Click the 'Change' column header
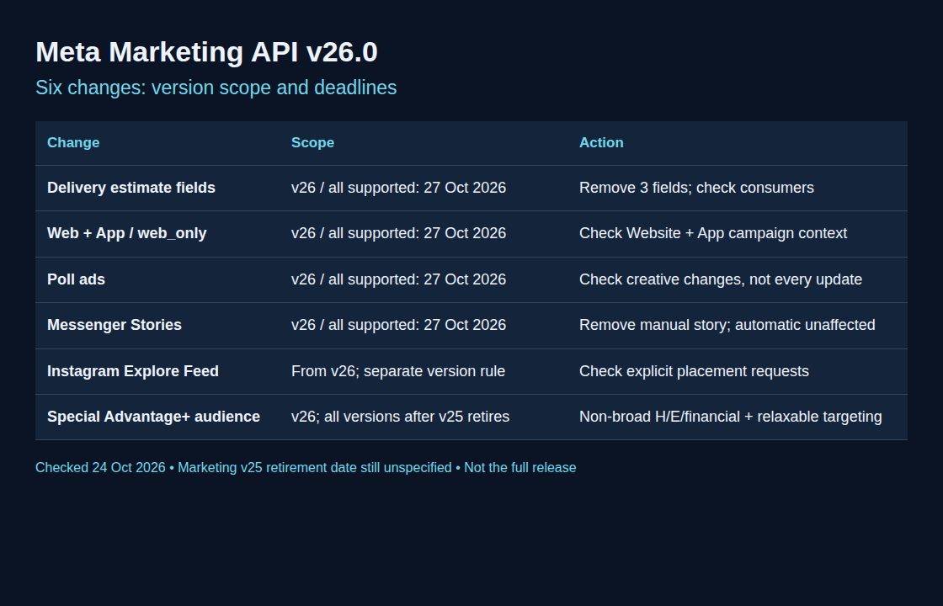 [x=73, y=142]
